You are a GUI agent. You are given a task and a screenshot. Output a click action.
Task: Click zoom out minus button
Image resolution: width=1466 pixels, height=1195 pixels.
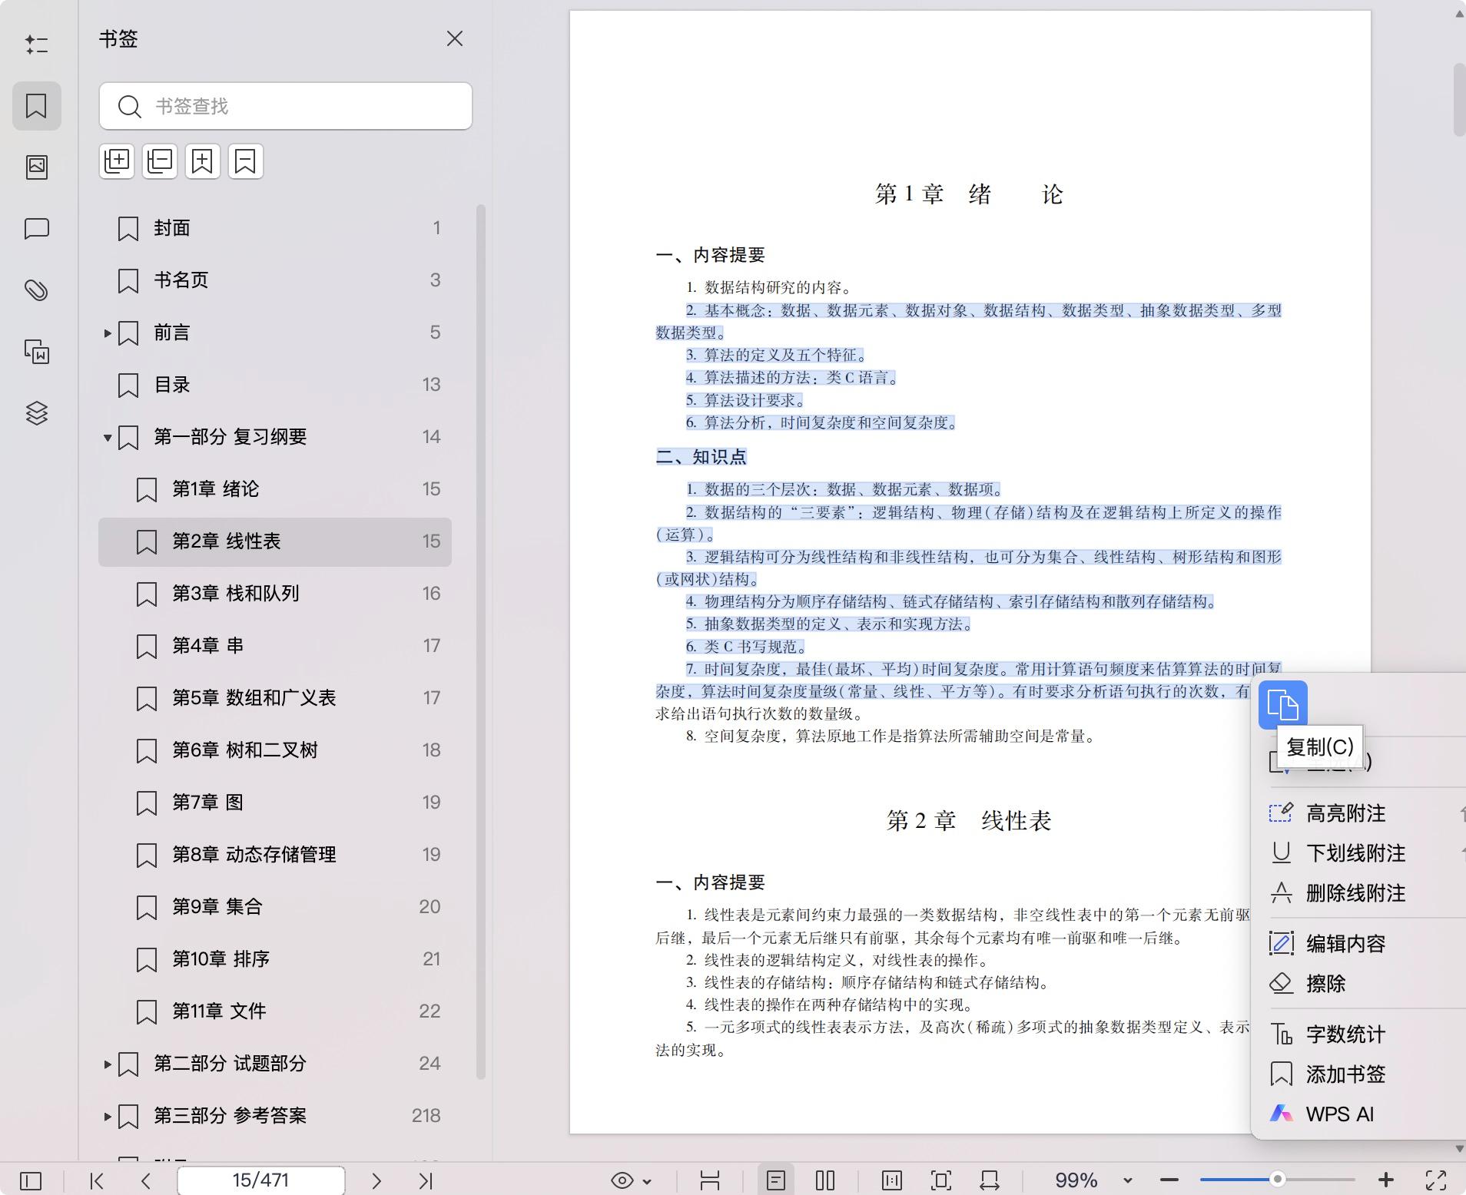1169,1180
